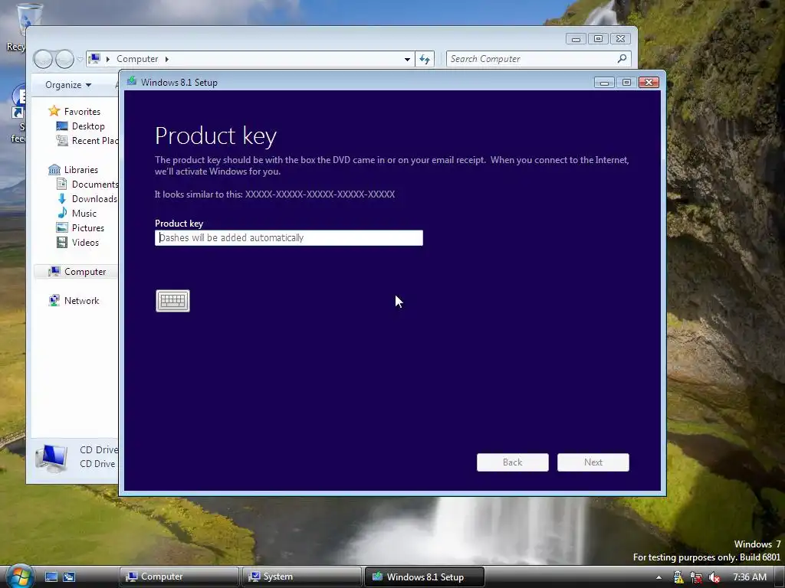Screen dimensions: 785x588
Task: Focus the Product key input field
Action: pos(289,237)
